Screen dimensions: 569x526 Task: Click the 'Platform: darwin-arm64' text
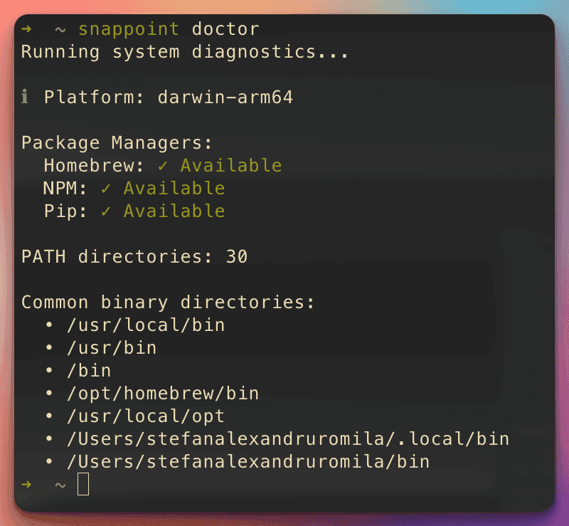click(169, 97)
